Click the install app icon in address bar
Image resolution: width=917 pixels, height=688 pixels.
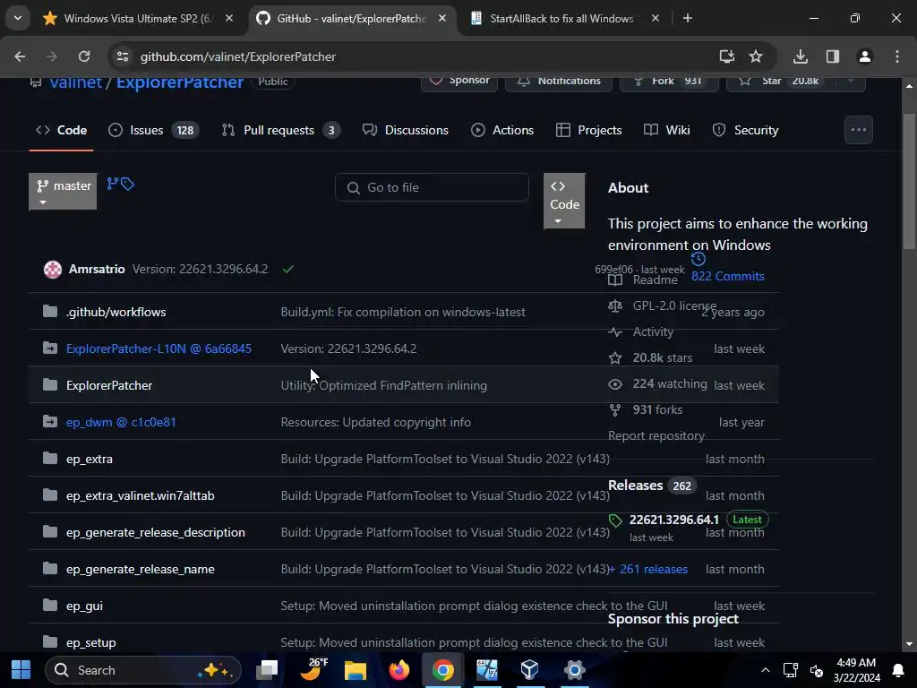coord(727,56)
